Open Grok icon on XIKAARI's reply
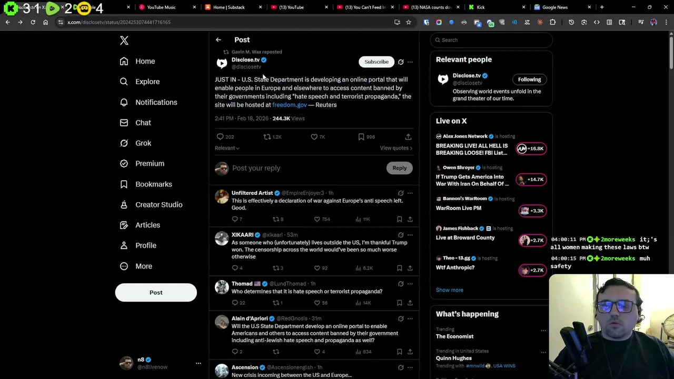674x379 pixels. [x=401, y=235]
